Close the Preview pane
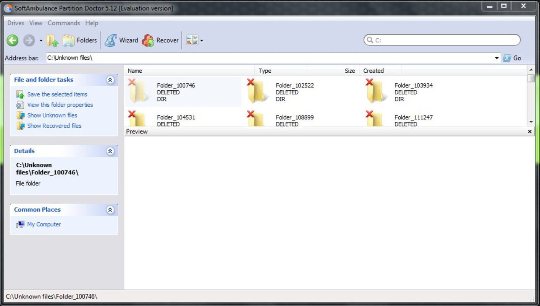The image size is (540, 306). tap(530, 132)
